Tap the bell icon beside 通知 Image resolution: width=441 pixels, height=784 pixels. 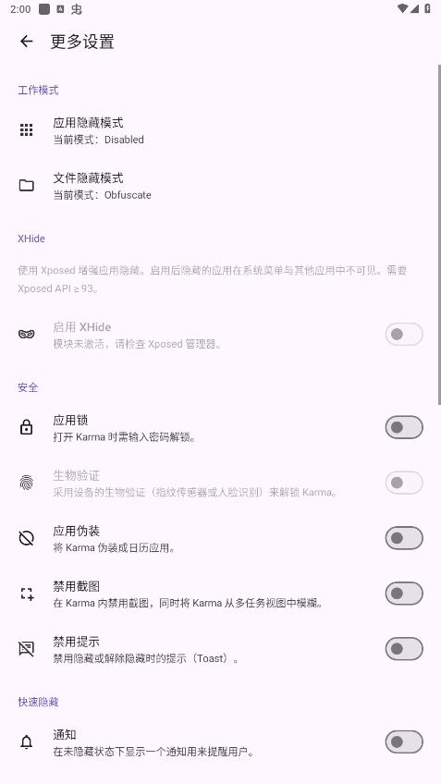27,742
